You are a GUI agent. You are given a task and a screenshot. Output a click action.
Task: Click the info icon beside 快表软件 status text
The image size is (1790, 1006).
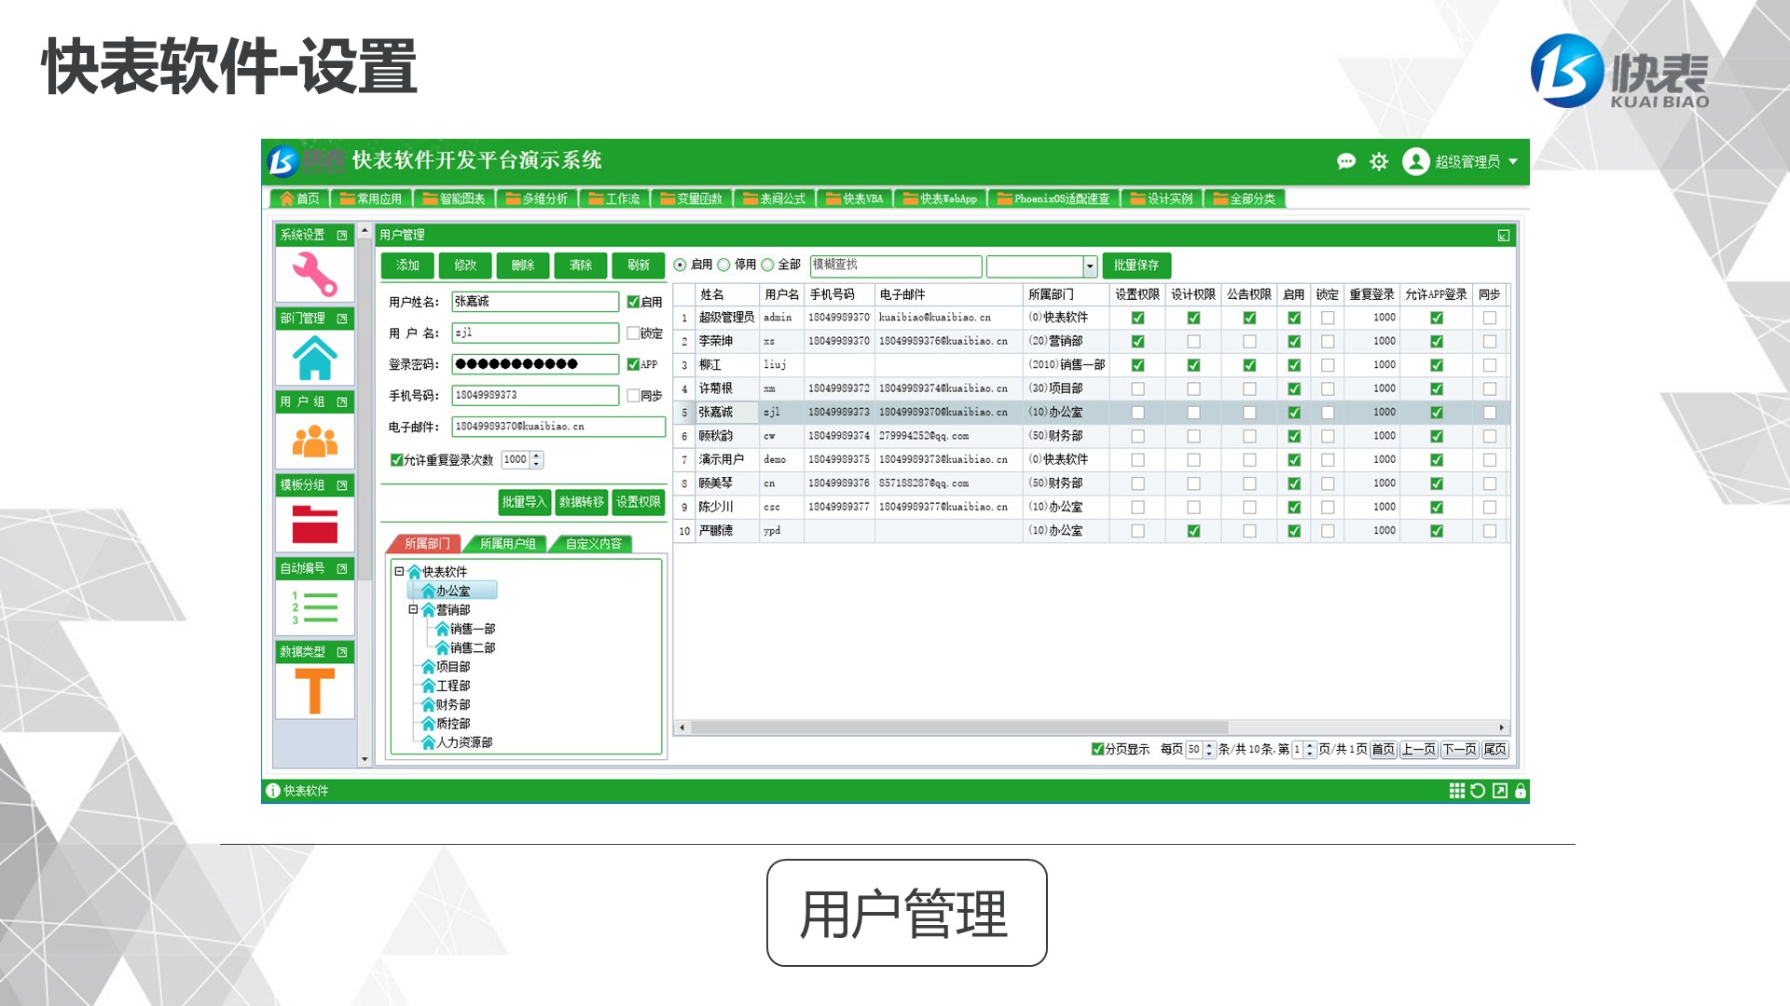273,791
